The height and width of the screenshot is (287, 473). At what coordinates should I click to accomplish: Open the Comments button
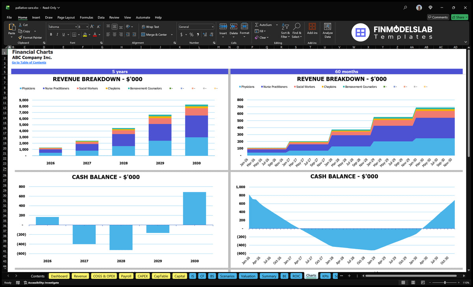pyautogui.click(x=438, y=17)
